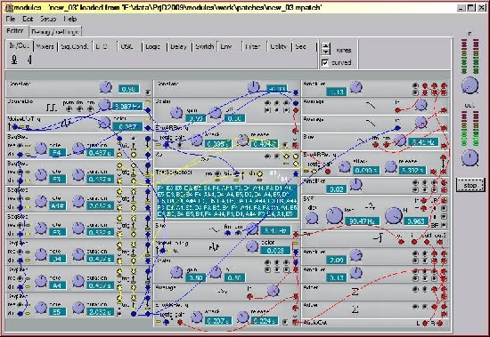Open the OSC module category tab
490x337 pixels.
(x=127, y=46)
